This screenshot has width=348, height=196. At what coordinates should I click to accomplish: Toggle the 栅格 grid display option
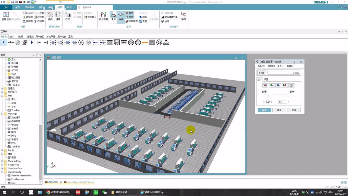pos(129,13)
